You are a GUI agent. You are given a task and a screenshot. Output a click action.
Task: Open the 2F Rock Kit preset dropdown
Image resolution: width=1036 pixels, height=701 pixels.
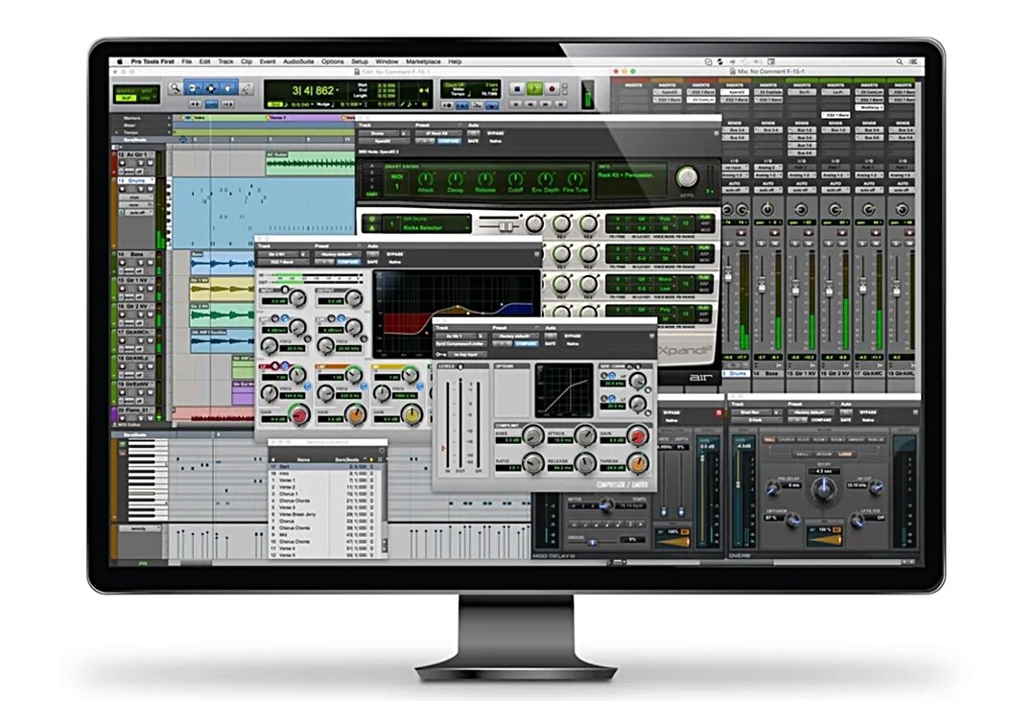[x=436, y=133]
